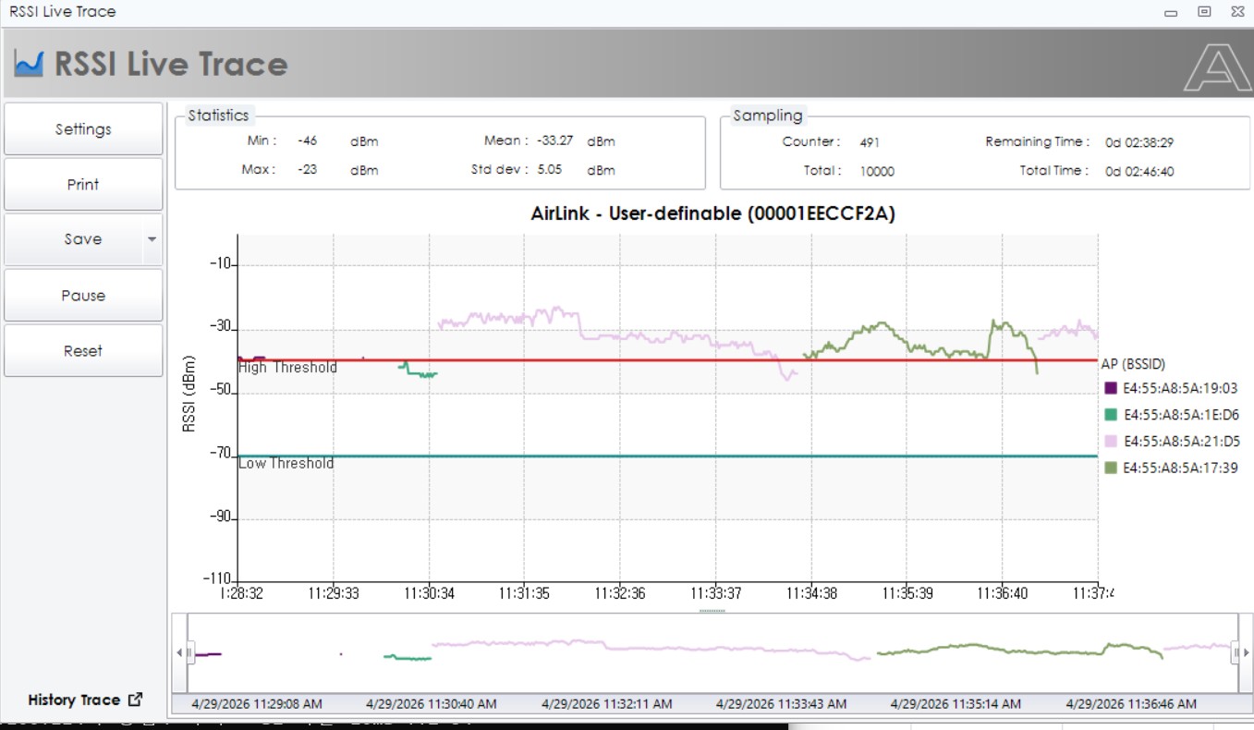Open the Settings panel
Screen dimensions: 1254x730
(x=83, y=129)
